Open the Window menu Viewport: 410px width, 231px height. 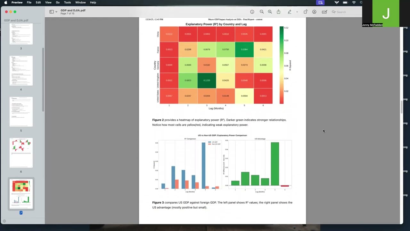(x=80, y=3)
